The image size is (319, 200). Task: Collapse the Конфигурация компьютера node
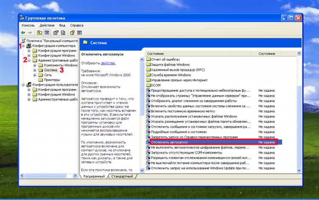(23, 46)
